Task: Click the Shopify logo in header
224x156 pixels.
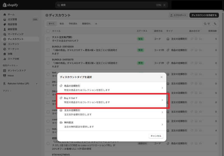Action: click(x=10, y=5)
